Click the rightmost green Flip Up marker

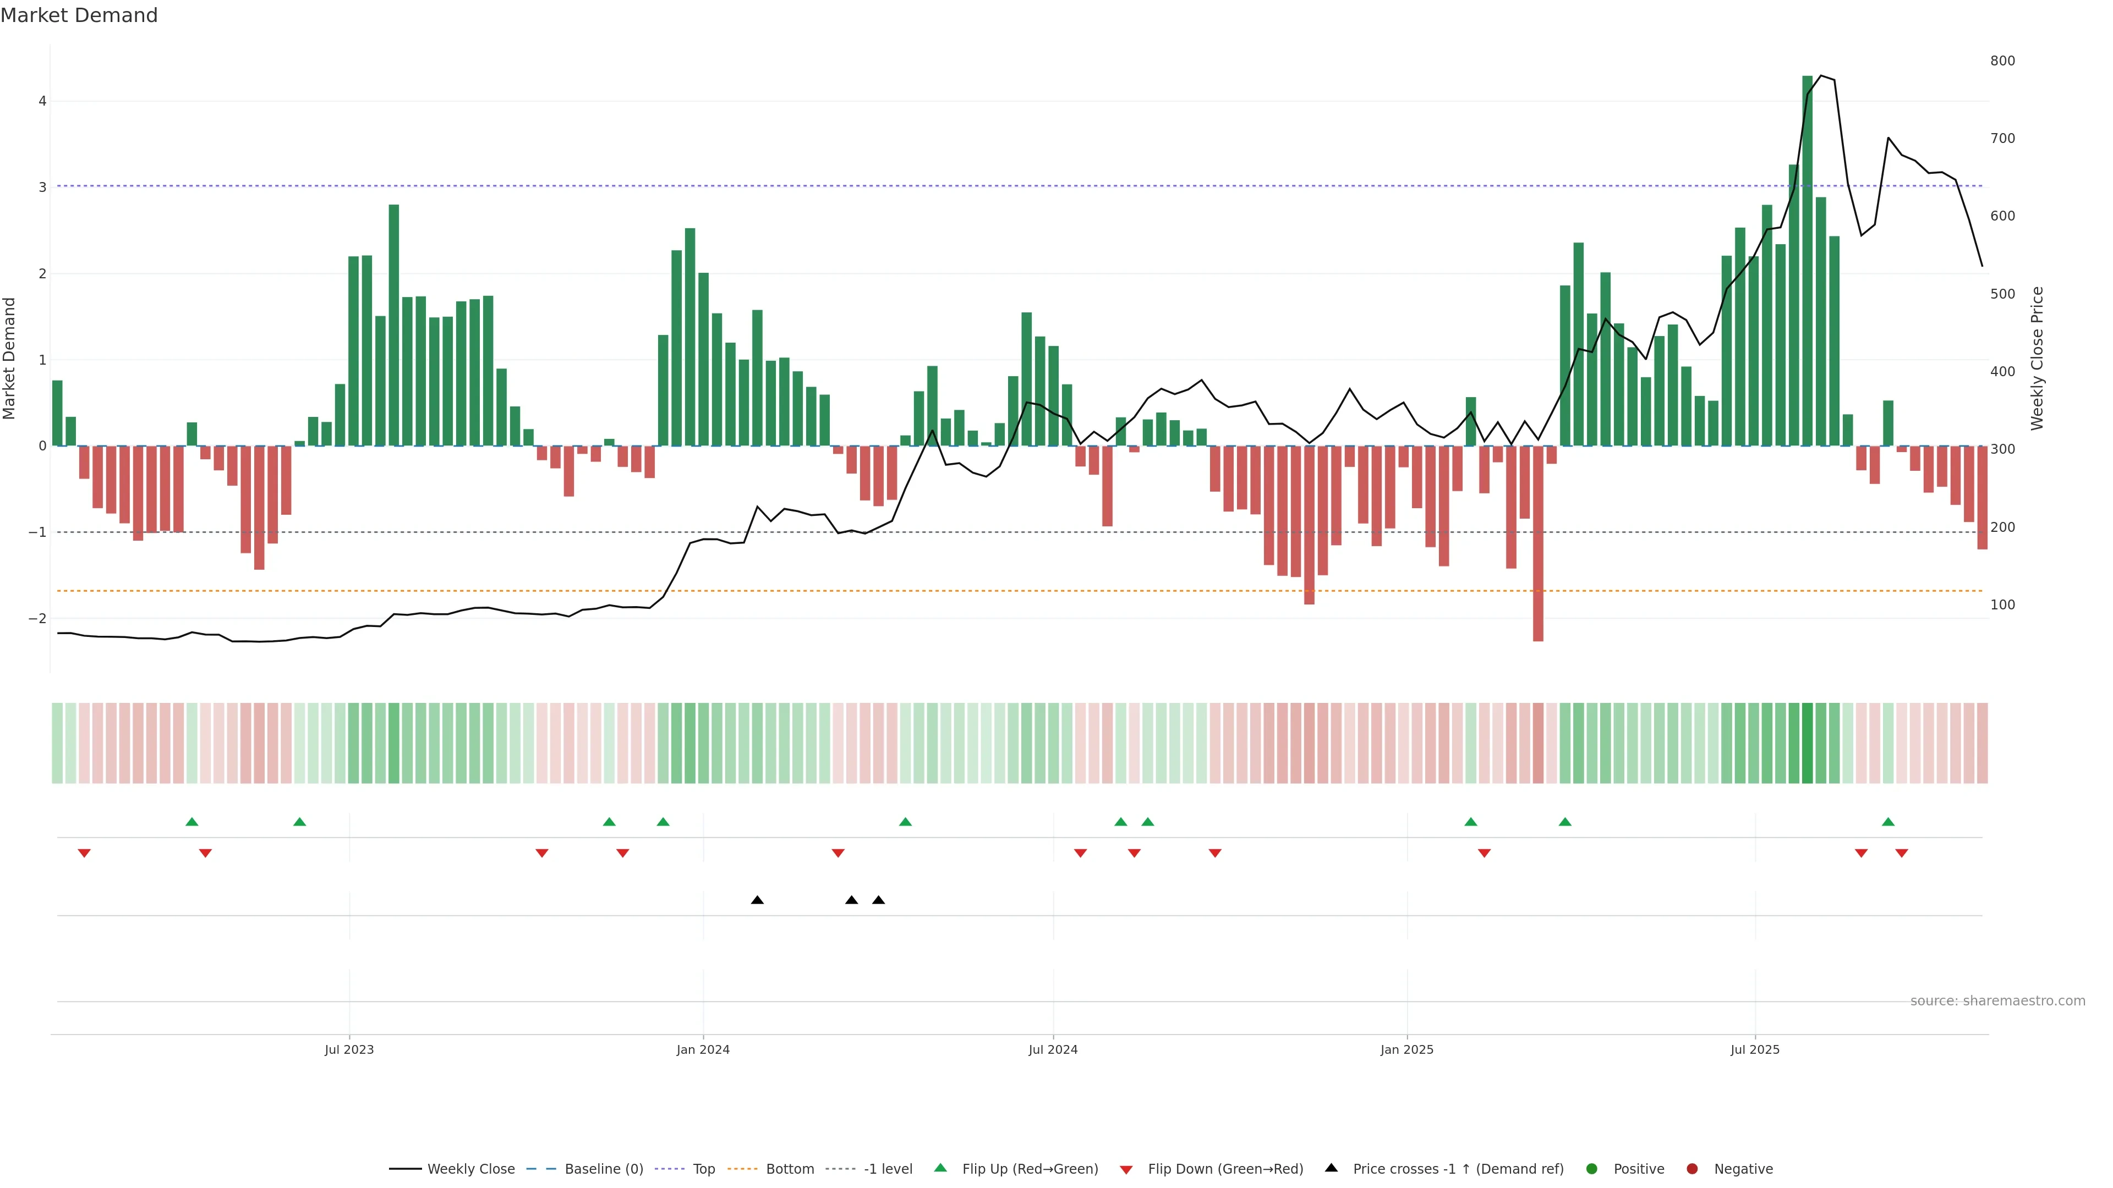click(1888, 822)
